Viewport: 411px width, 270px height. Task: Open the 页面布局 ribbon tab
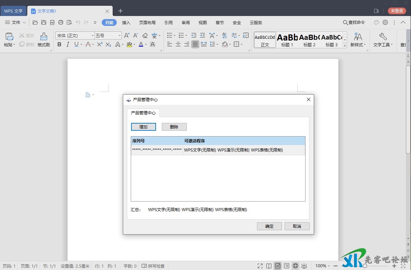pyautogui.click(x=147, y=22)
